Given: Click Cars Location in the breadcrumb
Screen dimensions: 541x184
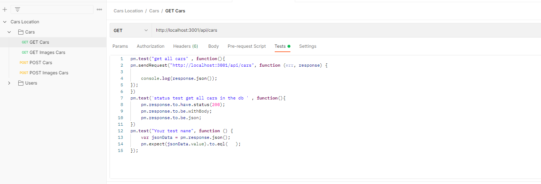Looking at the screenshot, I should [x=128, y=11].
